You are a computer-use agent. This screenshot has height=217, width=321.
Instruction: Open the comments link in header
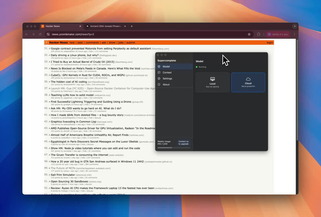92,43
